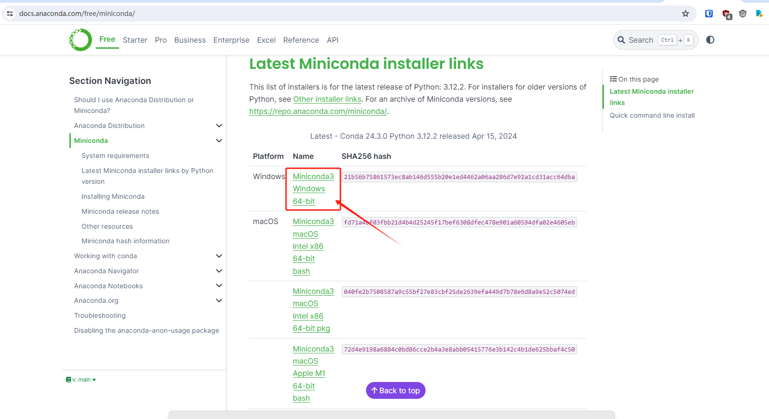Open Anaconda Notebooks nav item
The height and width of the screenshot is (419, 769).
point(108,286)
